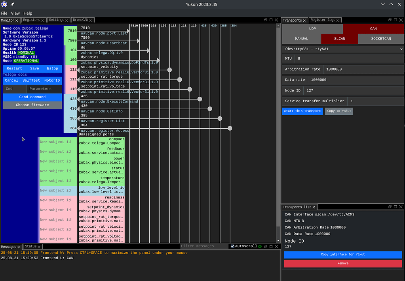The width and height of the screenshot is (405, 281).
Task: Click the Cmd input field
Action: [x=15, y=89]
